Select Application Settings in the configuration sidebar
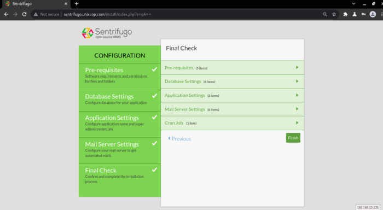 pyautogui.click(x=120, y=124)
